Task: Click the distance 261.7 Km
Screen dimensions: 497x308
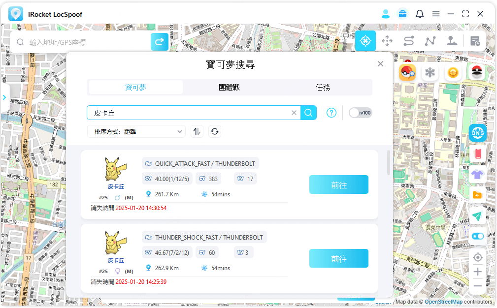Action: 166,194
